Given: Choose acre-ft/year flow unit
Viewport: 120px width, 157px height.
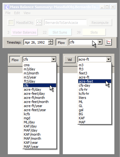Looking at the screenshot, I should coord(40,106).
